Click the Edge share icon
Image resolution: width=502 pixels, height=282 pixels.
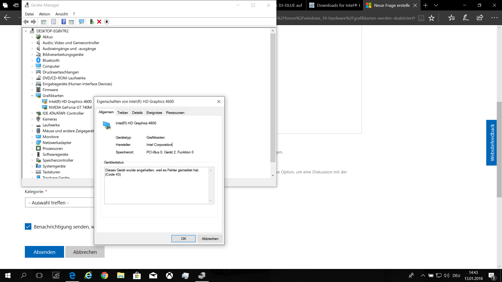(x=480, y=18)
